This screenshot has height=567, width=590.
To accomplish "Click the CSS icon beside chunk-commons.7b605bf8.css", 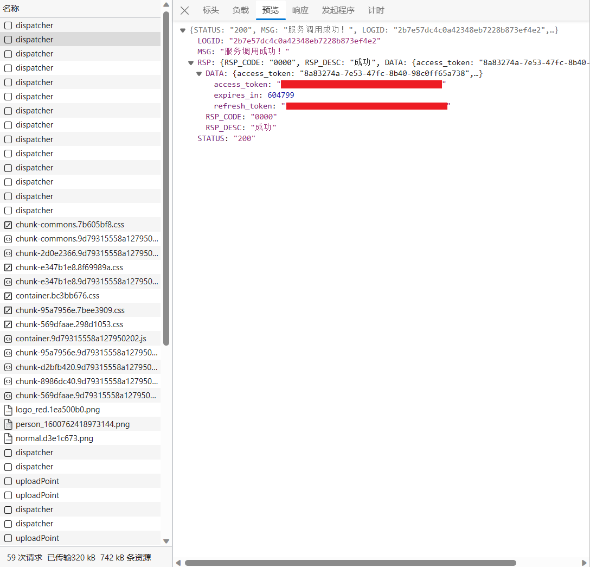I will pyautogui.click(x=8, y=225).
